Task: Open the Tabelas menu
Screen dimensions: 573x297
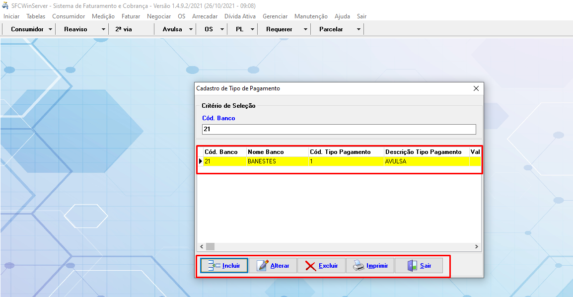Action: click(36, 16)
